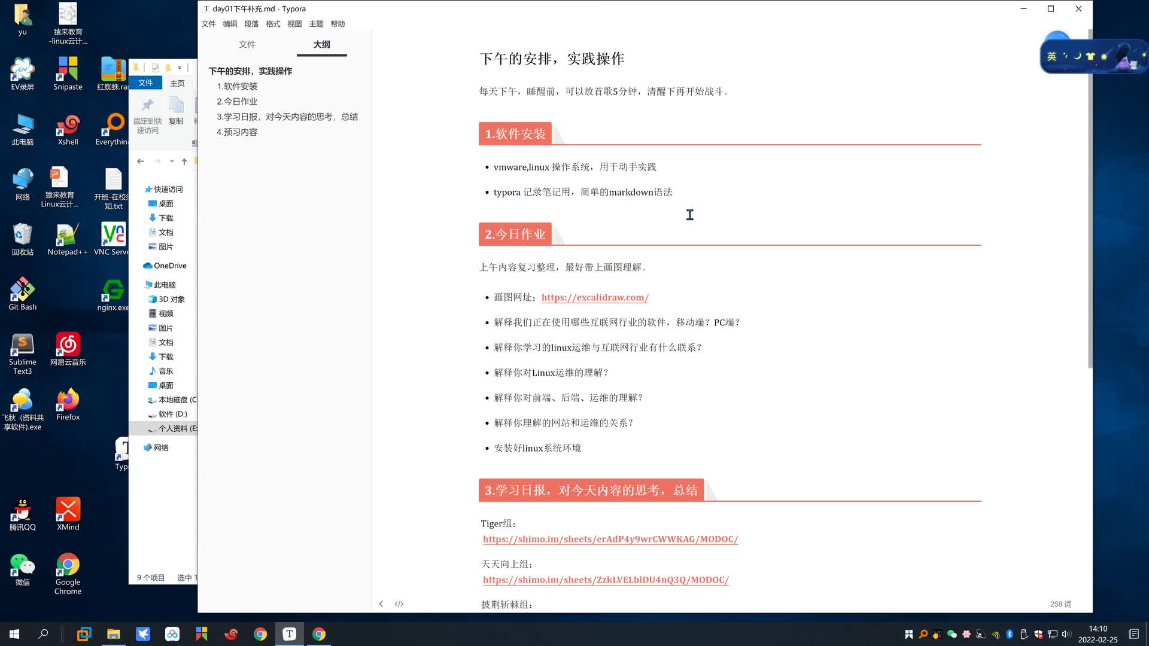
Task: Toggle the 大纲 (Outline) panel view
Action: [322, 44]
